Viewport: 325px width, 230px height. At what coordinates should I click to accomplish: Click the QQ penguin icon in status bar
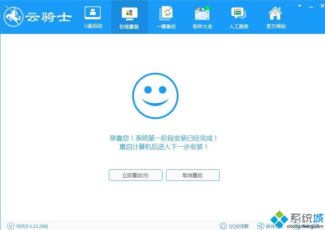coord(223,226)
